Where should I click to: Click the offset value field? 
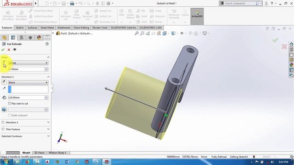coord(26,69)
